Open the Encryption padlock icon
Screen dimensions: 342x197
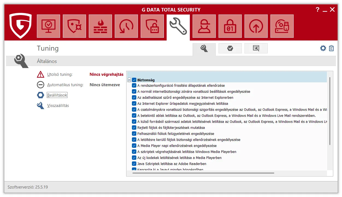click(230, 26)
